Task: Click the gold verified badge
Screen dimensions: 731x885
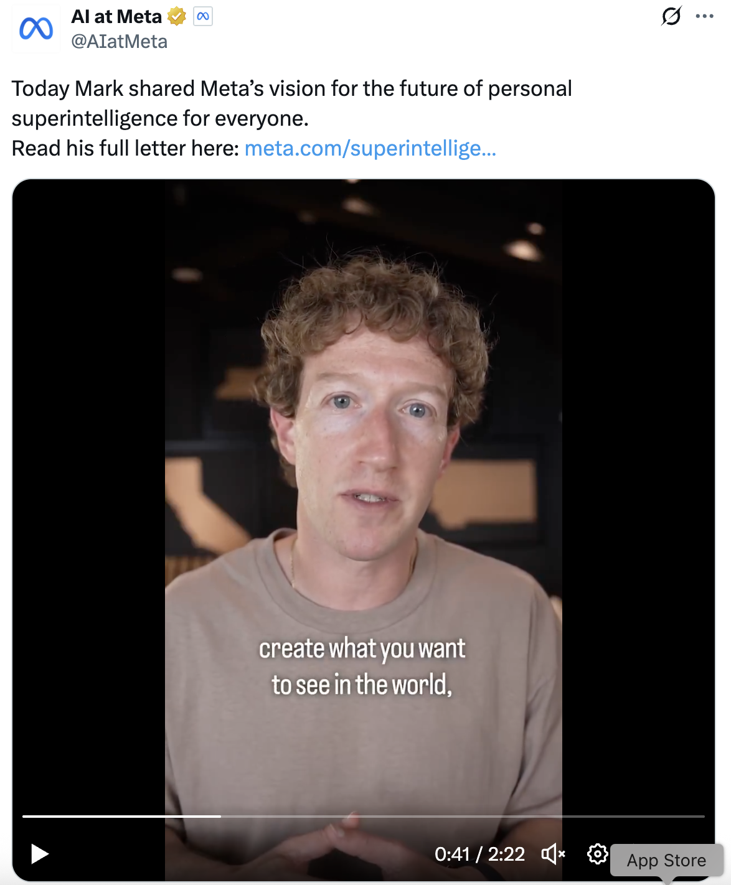Action: coord(177,17)
